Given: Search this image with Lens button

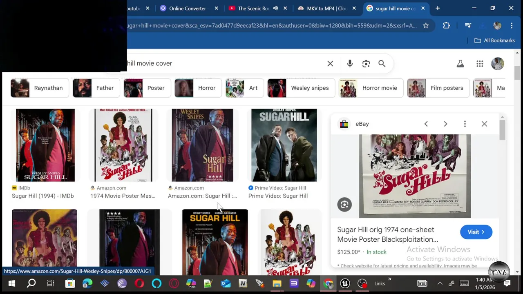Looking at the screenshot, I should [x=344, y=205].
